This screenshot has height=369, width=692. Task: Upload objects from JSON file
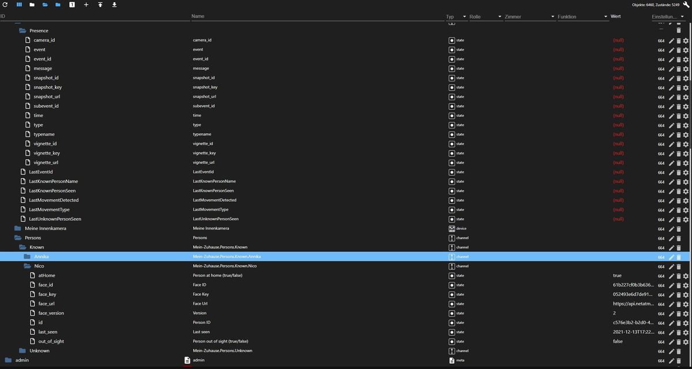pyautogui.click(x=100, y=5)
